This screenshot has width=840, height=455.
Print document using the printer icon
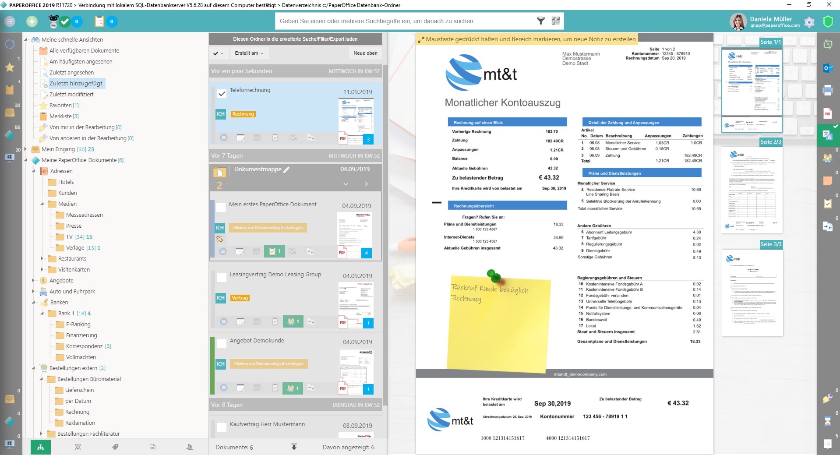coord(828,91)
